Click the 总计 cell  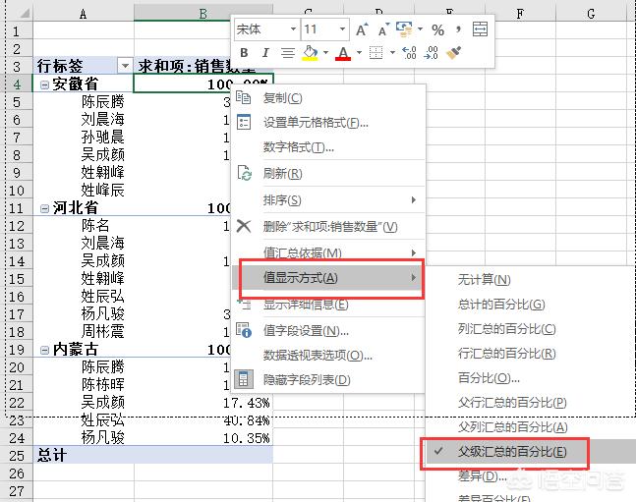point(84,456)
